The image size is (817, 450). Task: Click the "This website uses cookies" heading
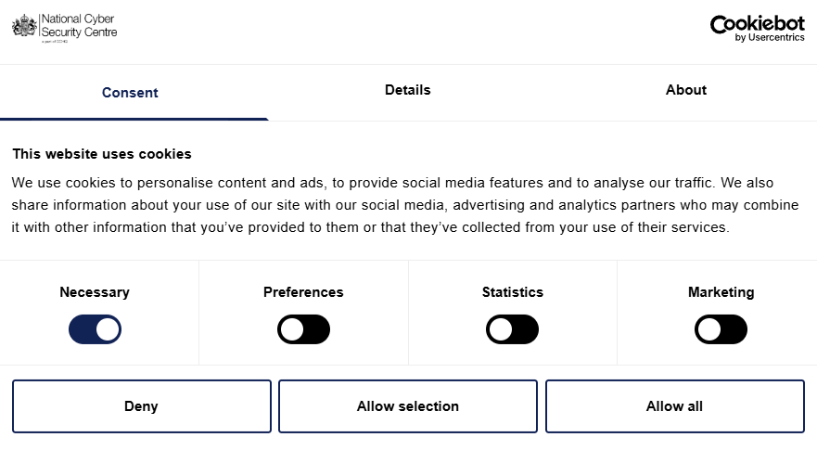102,154
